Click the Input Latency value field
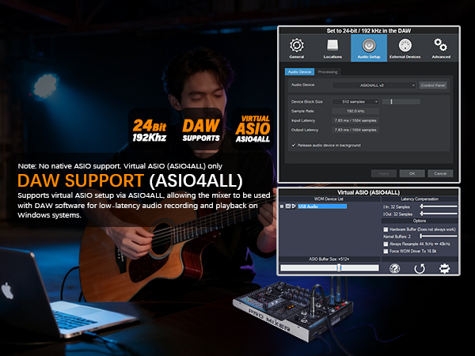The width and height of the screenshot is (475, 356). [x=355, y=120]
